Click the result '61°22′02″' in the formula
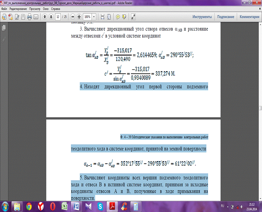The height and width of the screenshot is (212, 262). coord(185,163)
